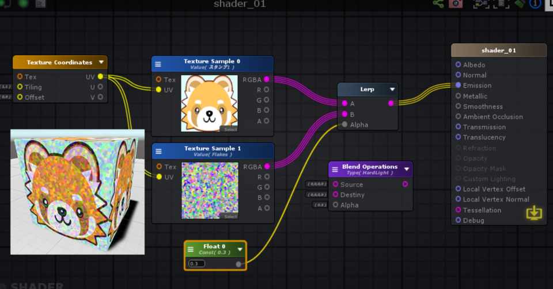This screenshot has height=289, width=553.
Task: Click Texture Sample 0 R output port
Action: coord(267,90)
